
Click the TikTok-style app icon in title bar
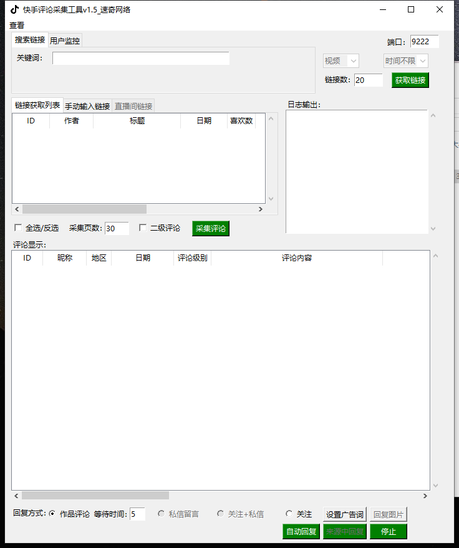coord(14,9)
